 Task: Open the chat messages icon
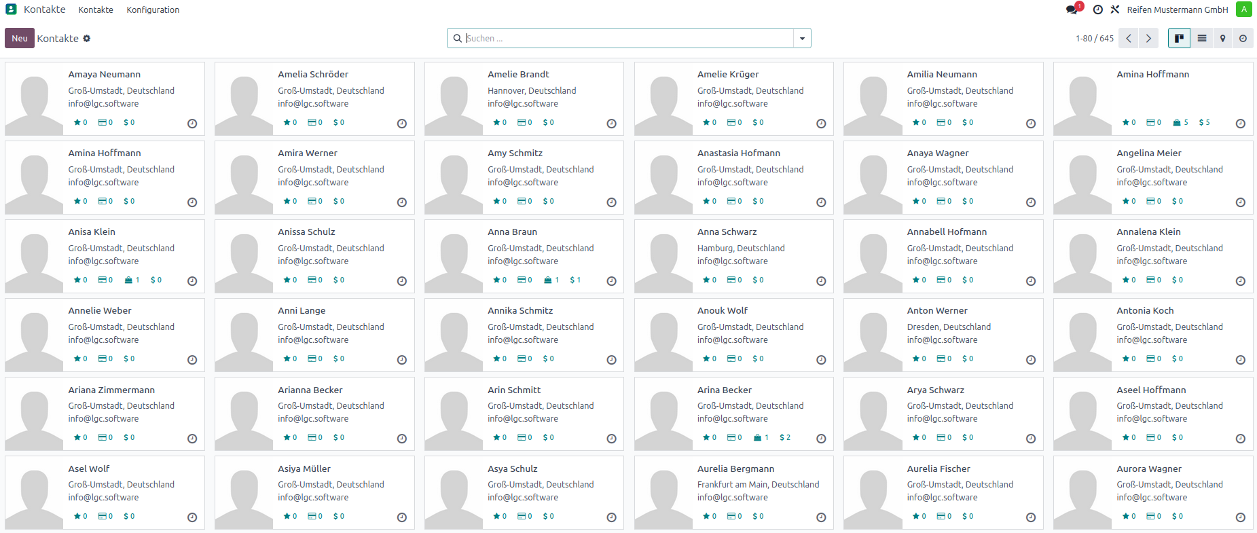tap(1072, 10)
